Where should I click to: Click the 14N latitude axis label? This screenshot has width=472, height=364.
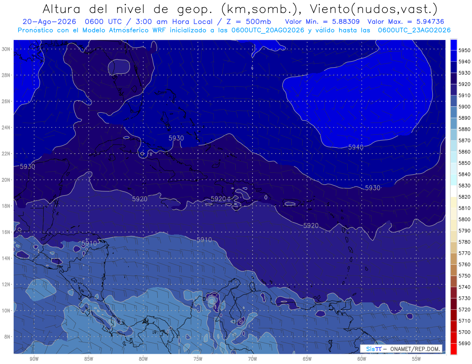[x=6, y=258]
